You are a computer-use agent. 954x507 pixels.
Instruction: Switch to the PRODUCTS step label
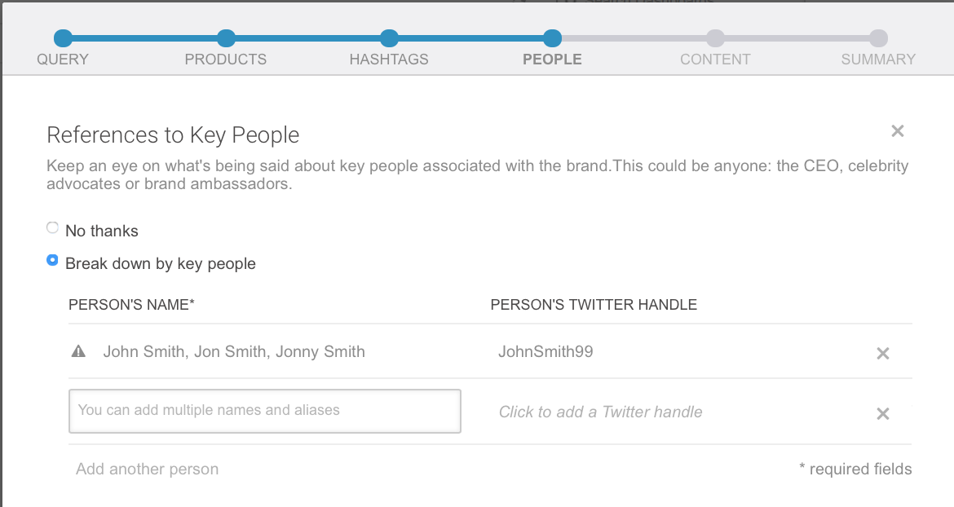point(226,59)
